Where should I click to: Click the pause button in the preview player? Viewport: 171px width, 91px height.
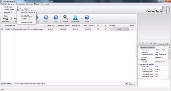click(143, 43)
